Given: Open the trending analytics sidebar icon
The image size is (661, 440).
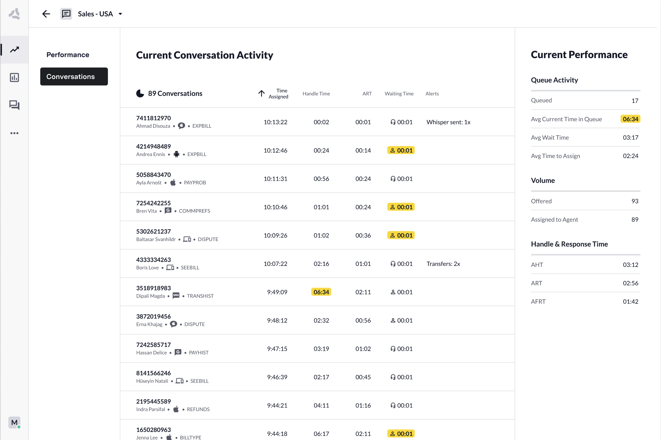Looking at the screenshot, I should [x=14, y=49].
